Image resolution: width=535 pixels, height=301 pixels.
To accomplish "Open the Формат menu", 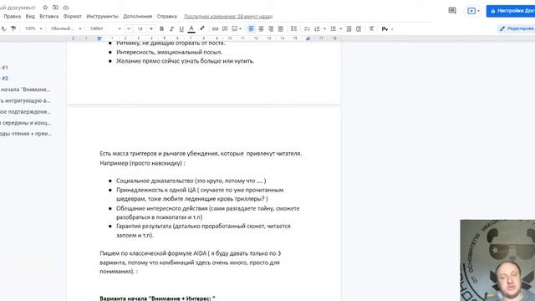I will click(73, 16).
